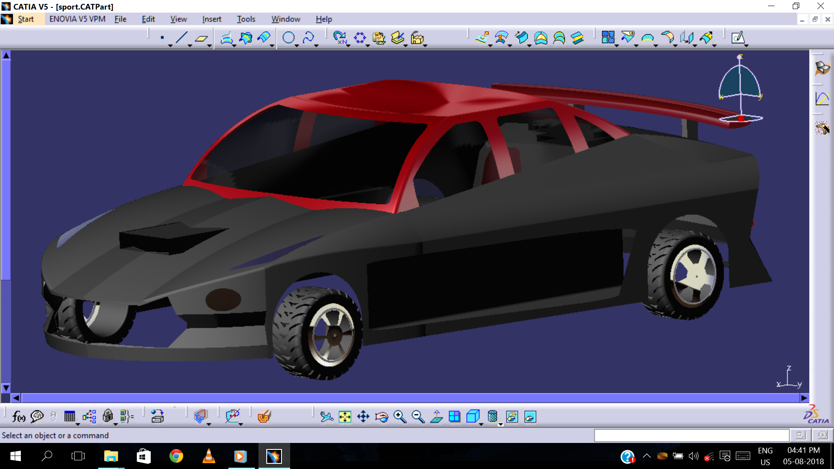Viewport: 834px width, 469px height.
Task: Select the Line tool icon
Action: pyautogui.click(x=181, y=38)
